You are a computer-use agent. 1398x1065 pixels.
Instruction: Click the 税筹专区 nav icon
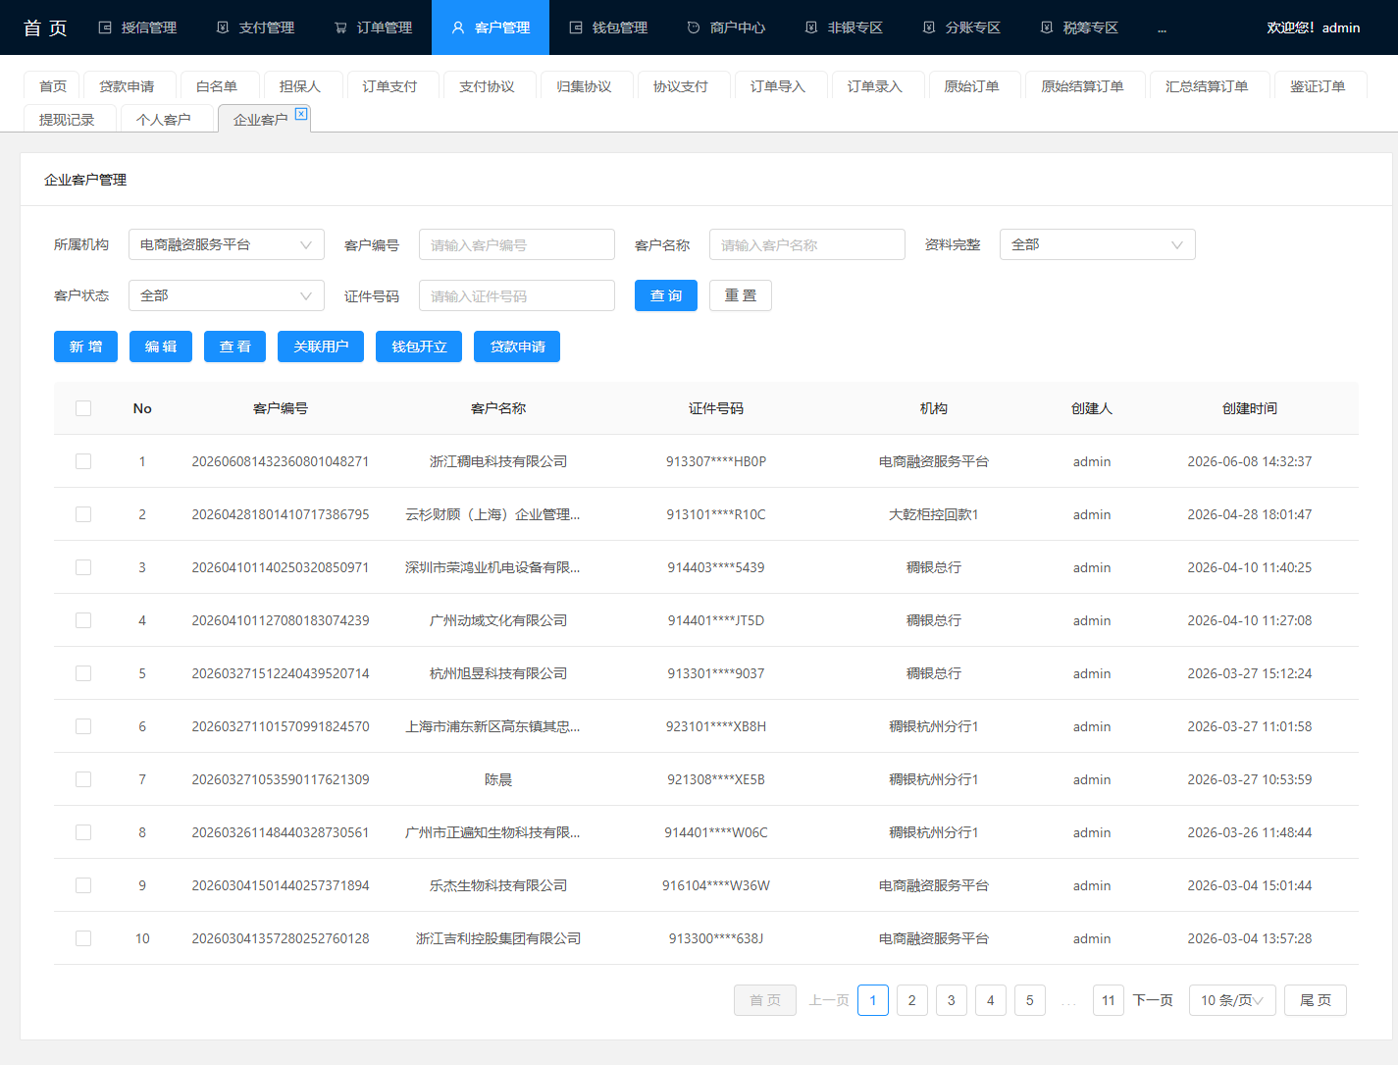pos(1047,27)
